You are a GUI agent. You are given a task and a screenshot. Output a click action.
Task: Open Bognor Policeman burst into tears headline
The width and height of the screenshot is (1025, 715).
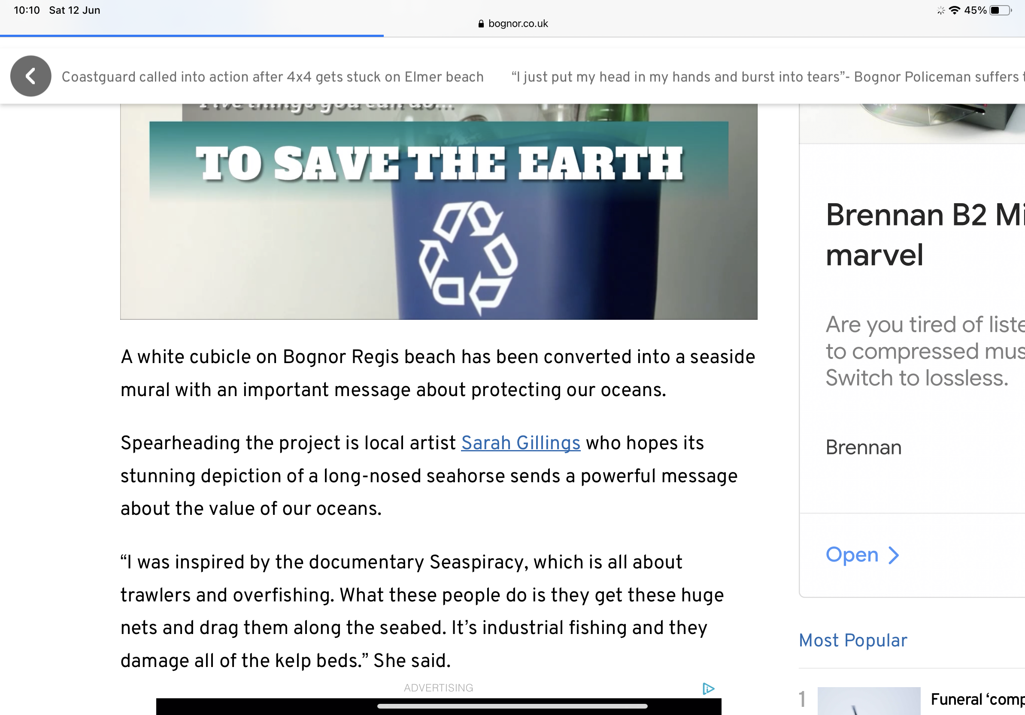tap(768, 77)
